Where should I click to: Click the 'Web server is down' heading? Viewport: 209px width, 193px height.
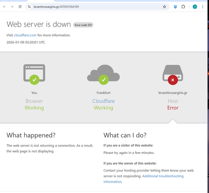[x=39, y=24]
